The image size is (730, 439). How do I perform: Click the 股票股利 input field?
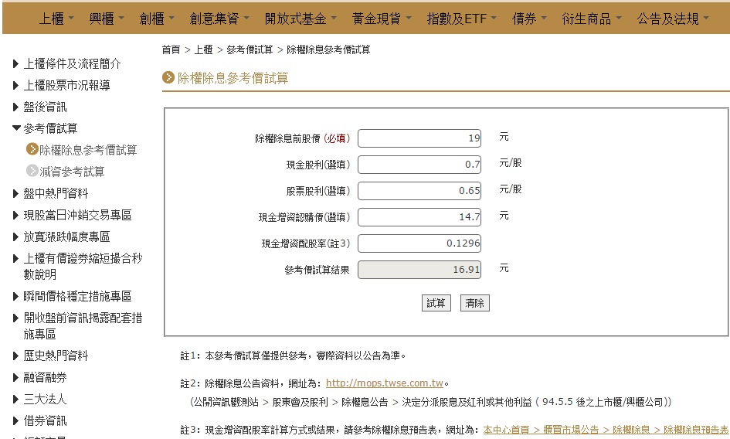(x=419, y=191)
